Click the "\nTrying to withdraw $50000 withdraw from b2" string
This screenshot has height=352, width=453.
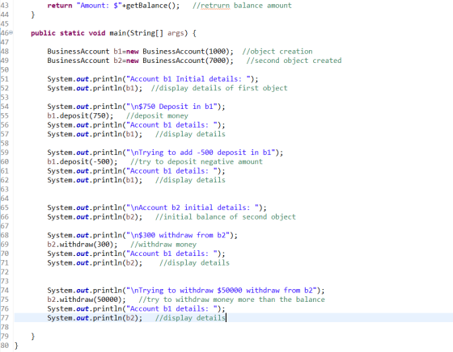pyautogui.click(x=222, y=291)
